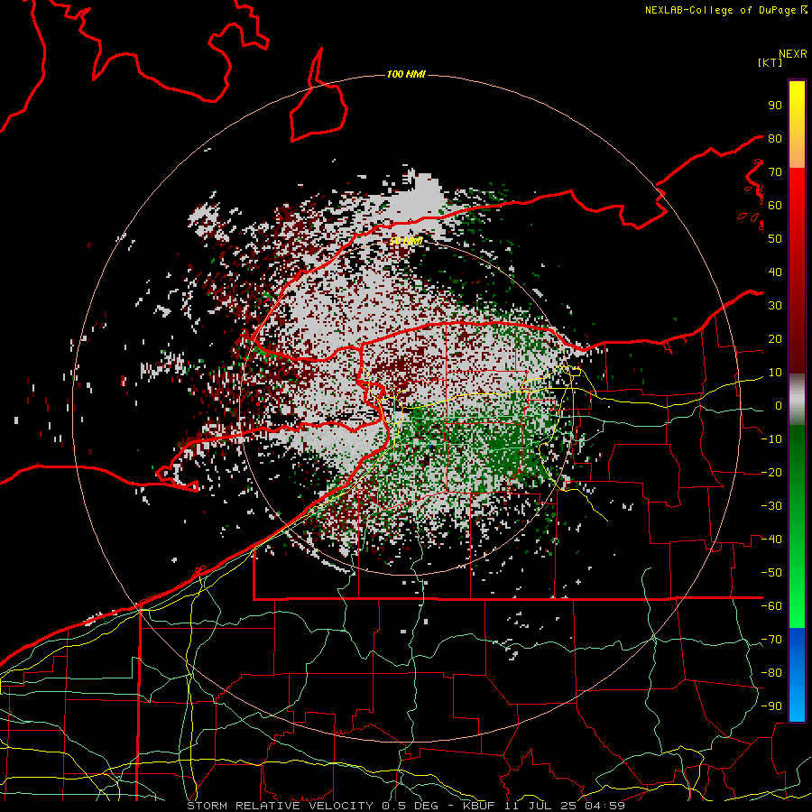Click the -70 value on the velocity scale
Screen dimensions: 812x812
pos(771,640)
